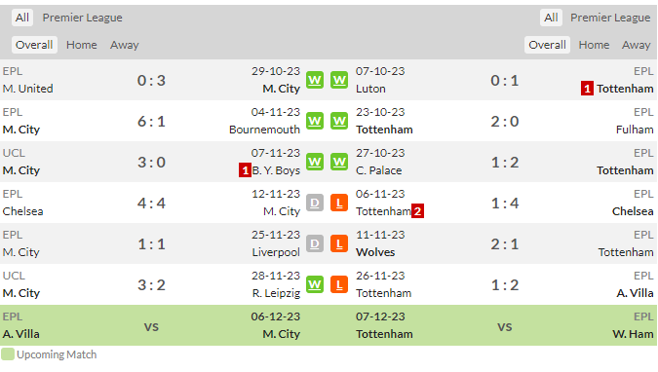
Task: Click the red card icon showing 2 beside Tottenham
Action: [x=417, y=211]
